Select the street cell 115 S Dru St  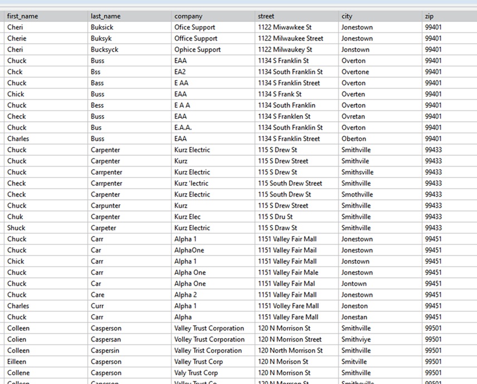pos(275,217)
